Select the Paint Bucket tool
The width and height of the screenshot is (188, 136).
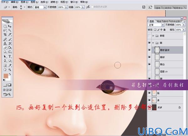[10, 48]
